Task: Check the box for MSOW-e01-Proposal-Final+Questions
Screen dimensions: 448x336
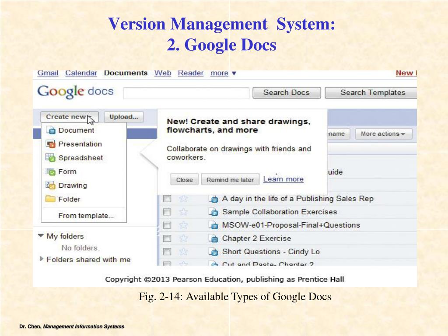Action: pos(167,225)
